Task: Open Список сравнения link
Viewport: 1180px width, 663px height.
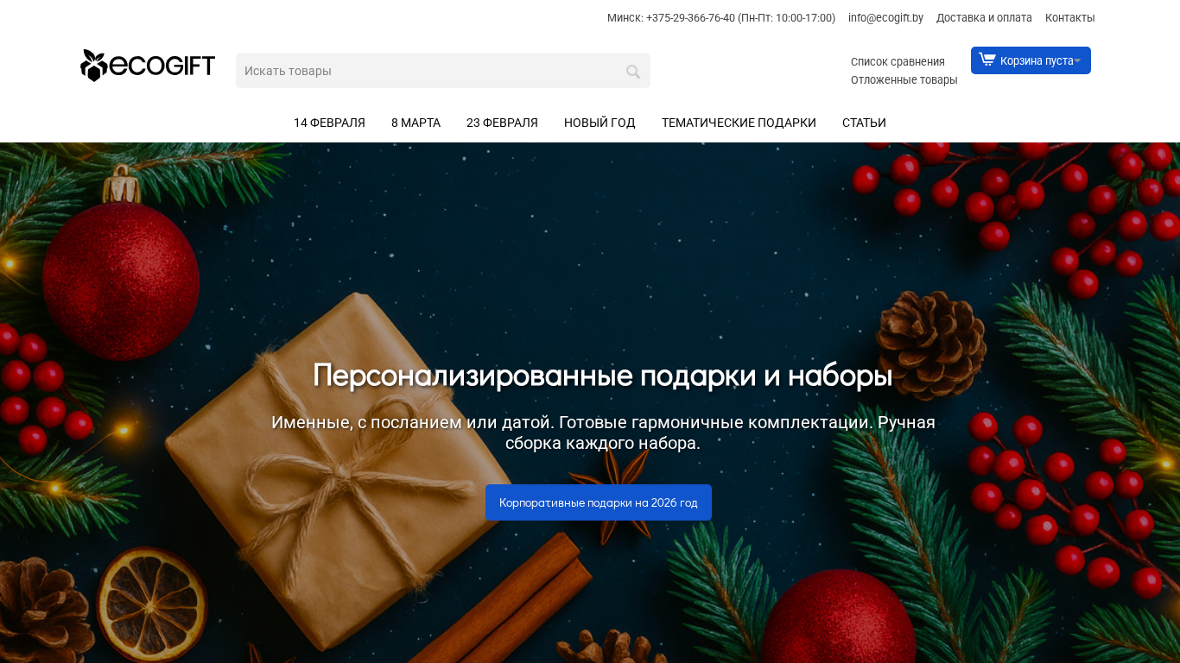Action: point(898,62)
